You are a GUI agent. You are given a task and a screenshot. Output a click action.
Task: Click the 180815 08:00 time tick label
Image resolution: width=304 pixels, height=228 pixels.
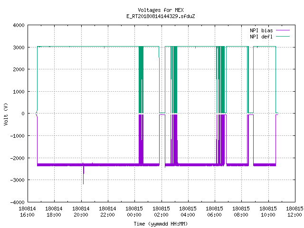(x=241, y=212)
